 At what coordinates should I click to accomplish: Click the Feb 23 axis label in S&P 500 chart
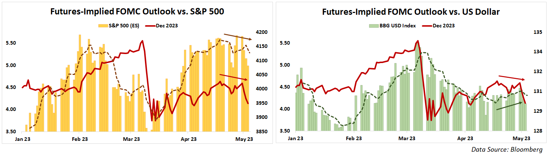pos(80,139)
